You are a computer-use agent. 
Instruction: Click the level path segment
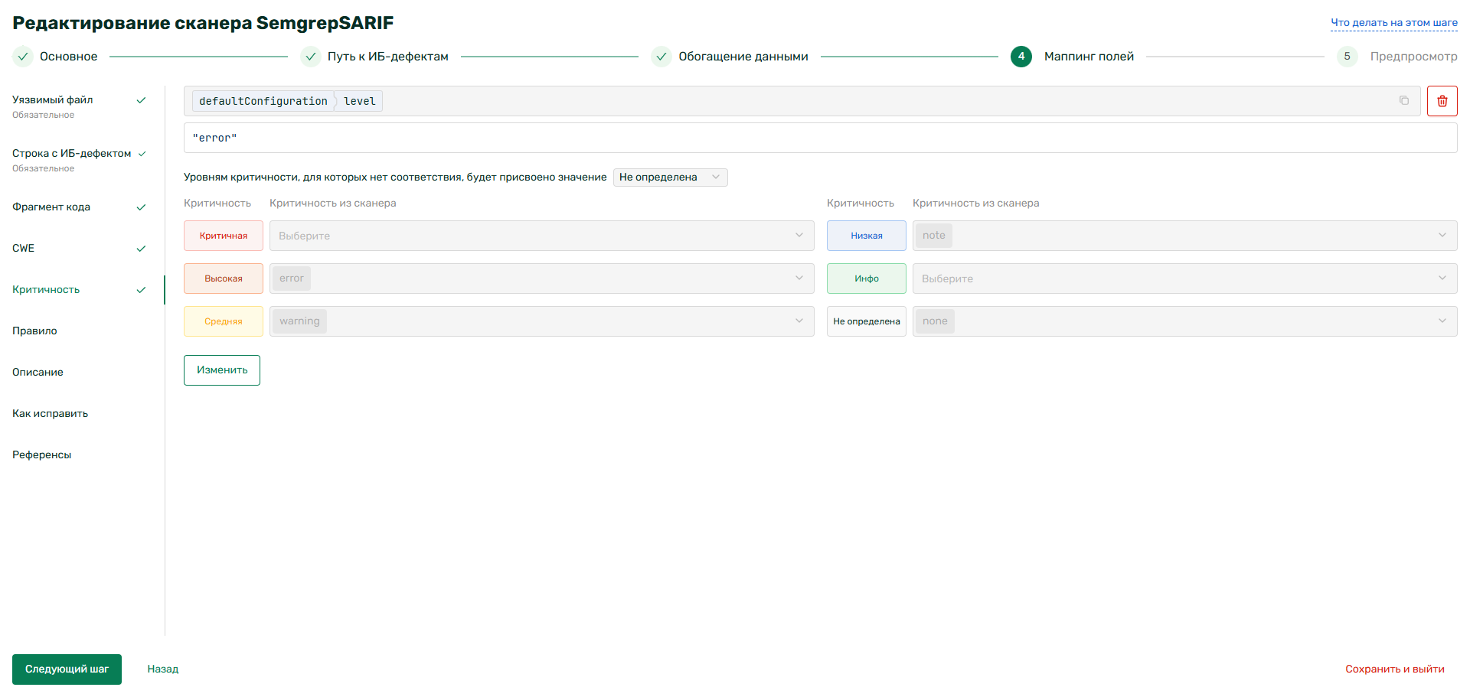[x=360, y=101]
